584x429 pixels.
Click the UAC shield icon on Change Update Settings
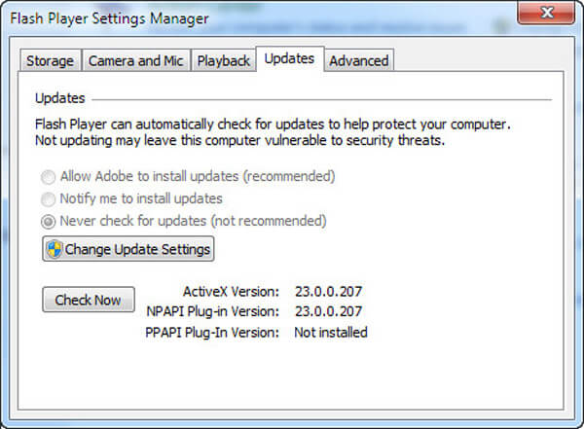[55, 249]
